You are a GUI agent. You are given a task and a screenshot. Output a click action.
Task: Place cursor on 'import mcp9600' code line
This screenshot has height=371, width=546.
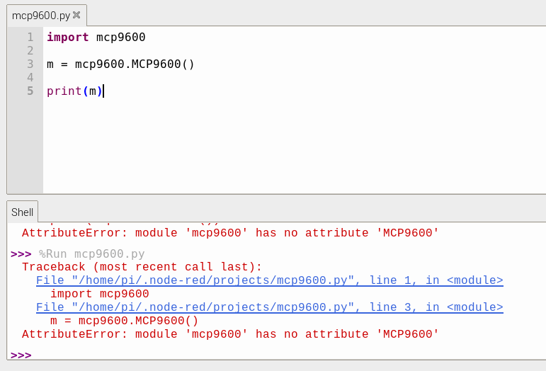click(96, 37)
